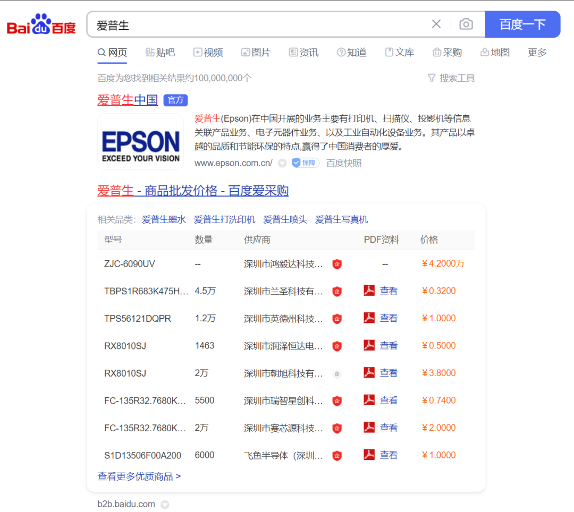This screenshot has height=512, width=574.
Task: Expand the 更多 menu
Action: click(537, 53)
